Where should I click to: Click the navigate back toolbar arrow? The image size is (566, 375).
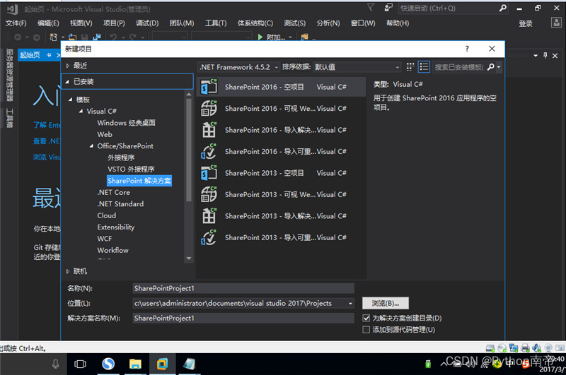point(17,37)
